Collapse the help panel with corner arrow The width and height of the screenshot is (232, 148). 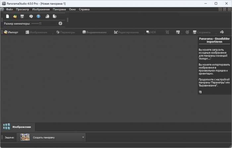point(200,92)
